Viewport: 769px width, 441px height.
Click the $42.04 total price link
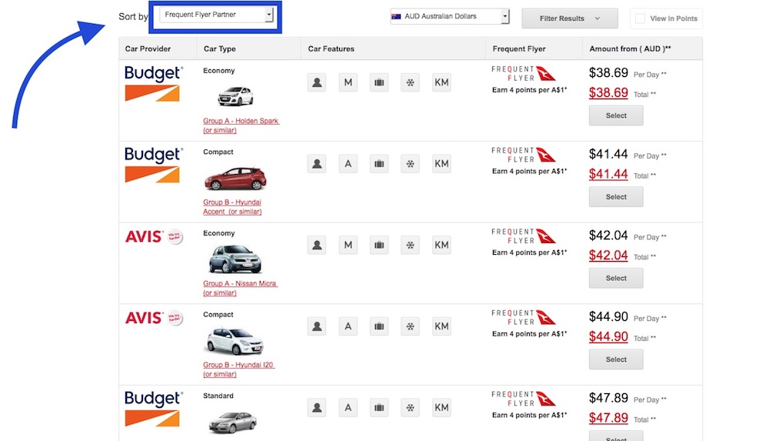click(608, 256)
